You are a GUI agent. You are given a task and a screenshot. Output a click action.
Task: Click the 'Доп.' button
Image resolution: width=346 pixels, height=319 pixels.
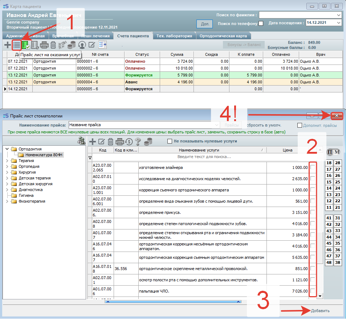[204, 24]
